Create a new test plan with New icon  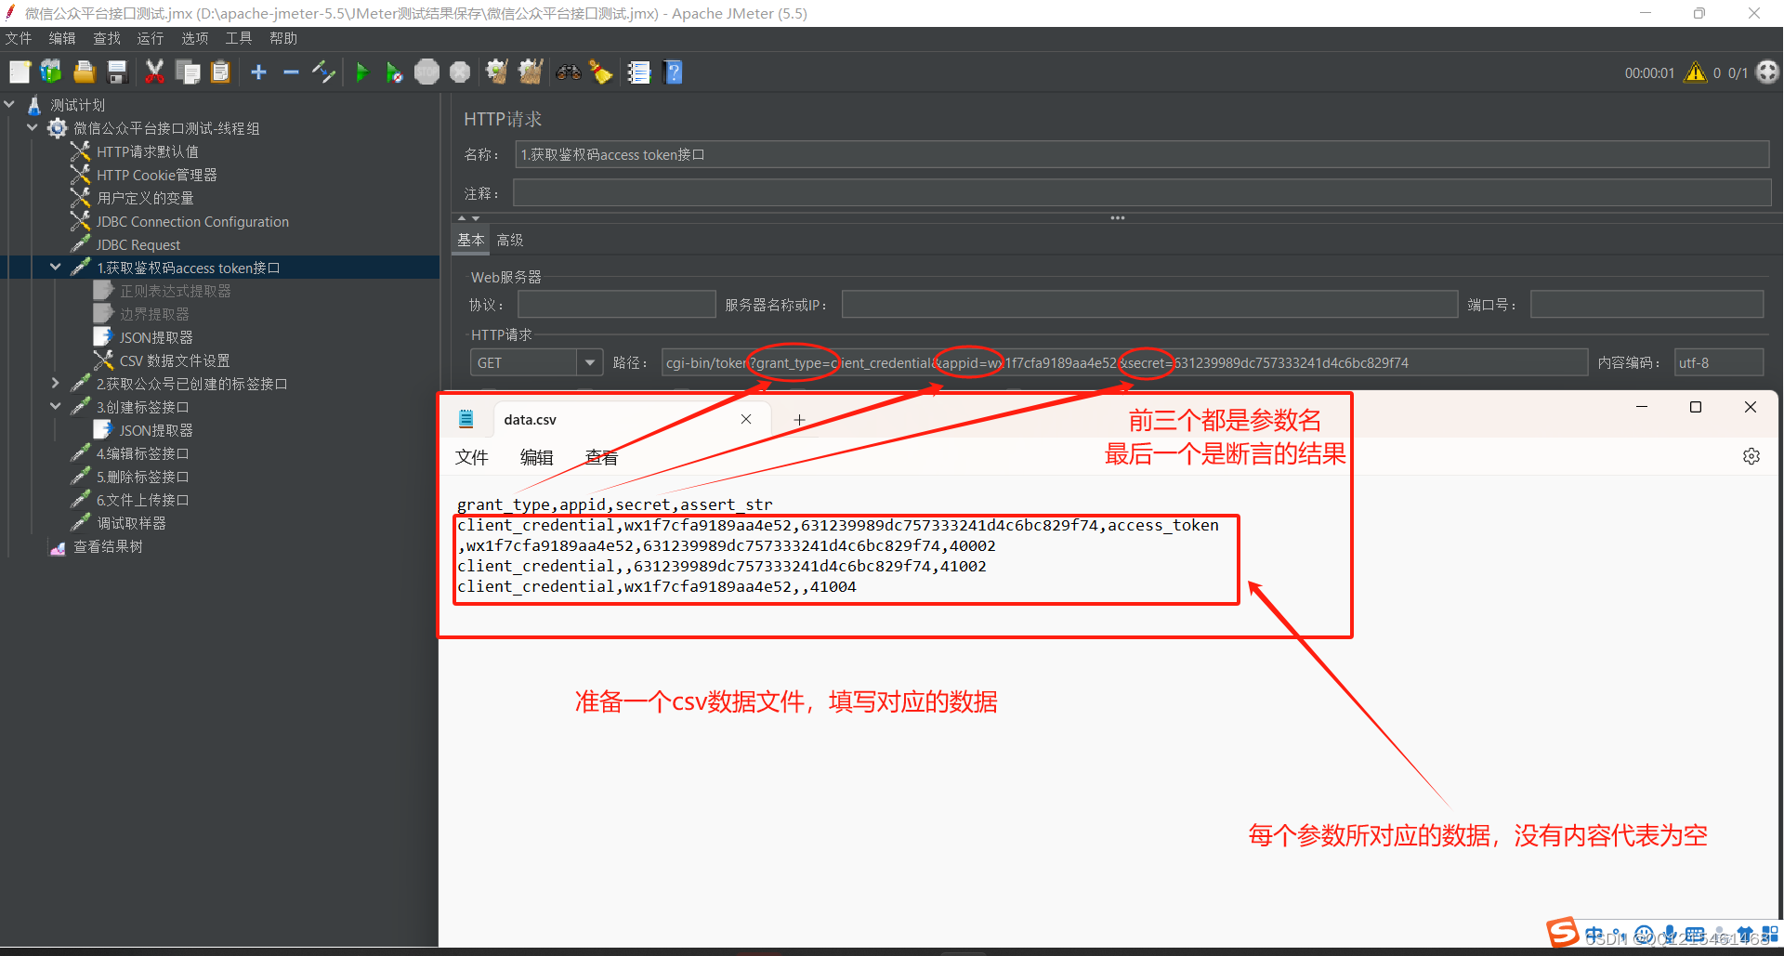point(20,72)
